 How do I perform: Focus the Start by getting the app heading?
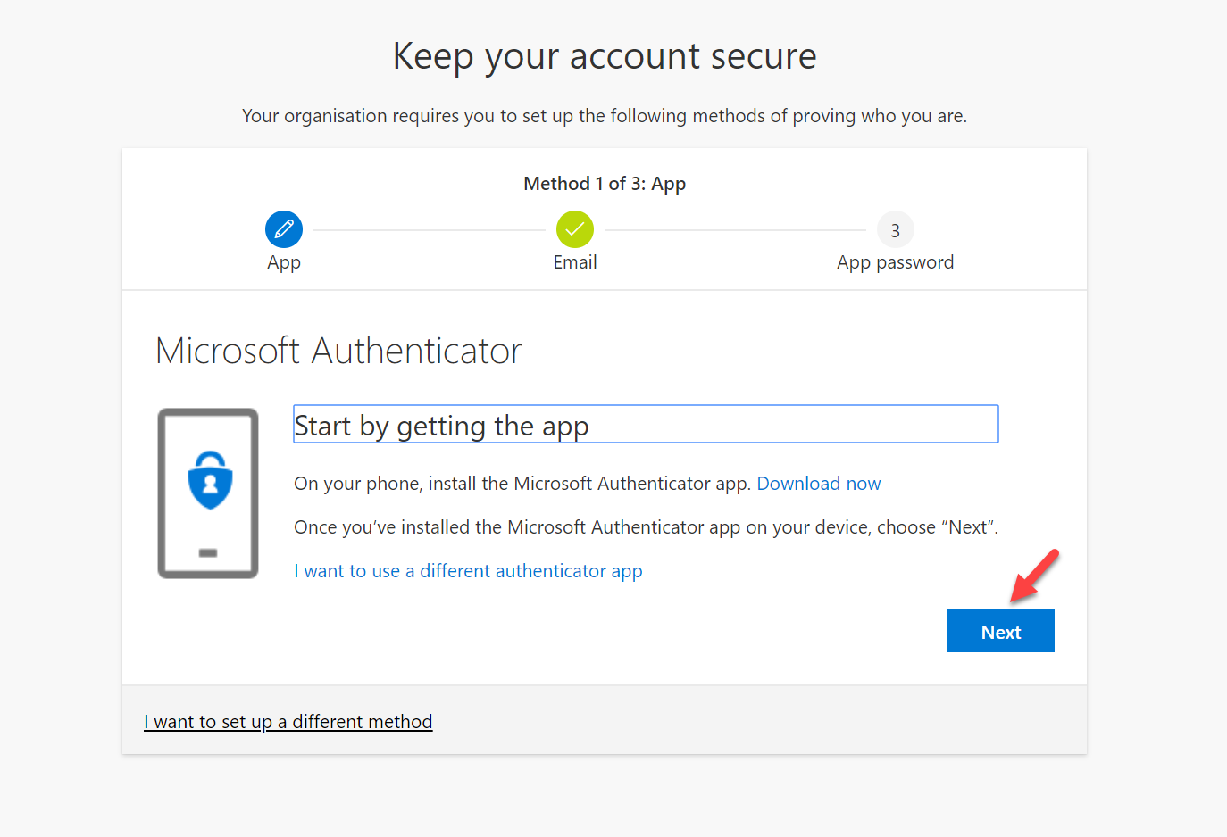(646, 425)
